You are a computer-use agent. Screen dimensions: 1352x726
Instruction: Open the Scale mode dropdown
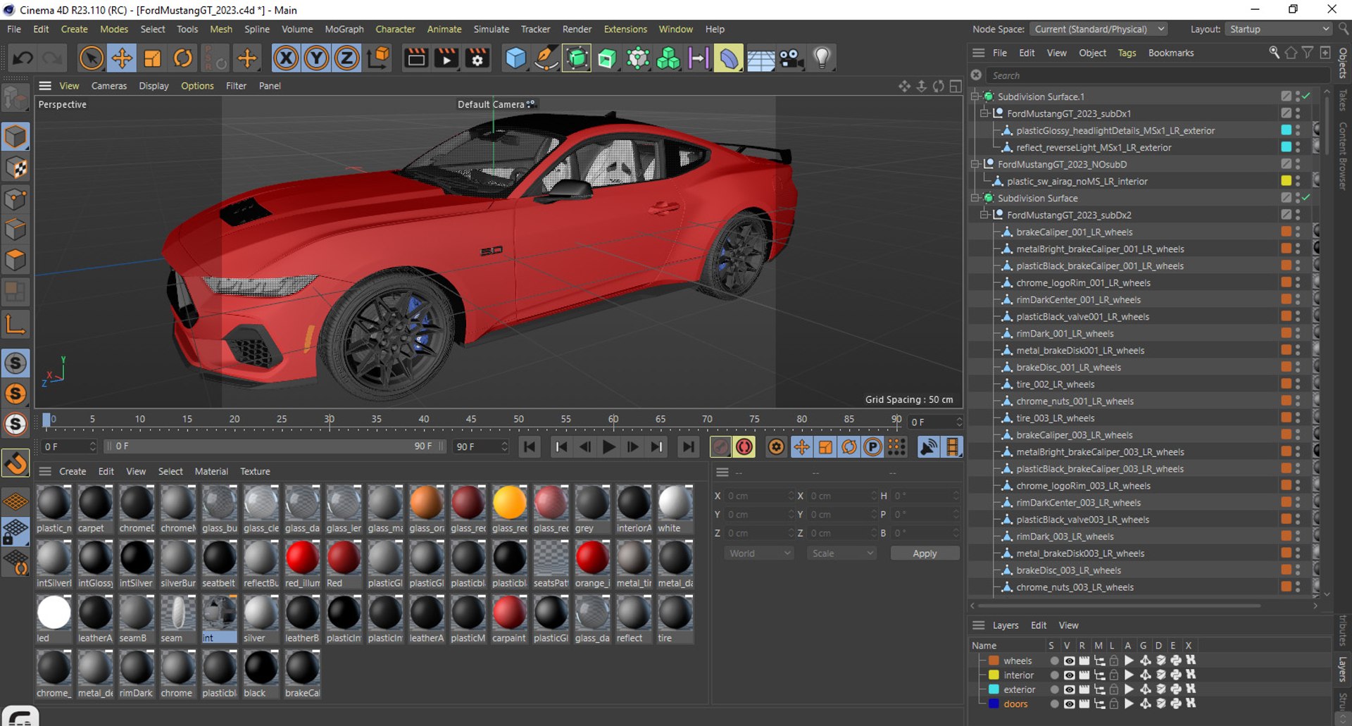pyautogui.click(x=841, y=553)
